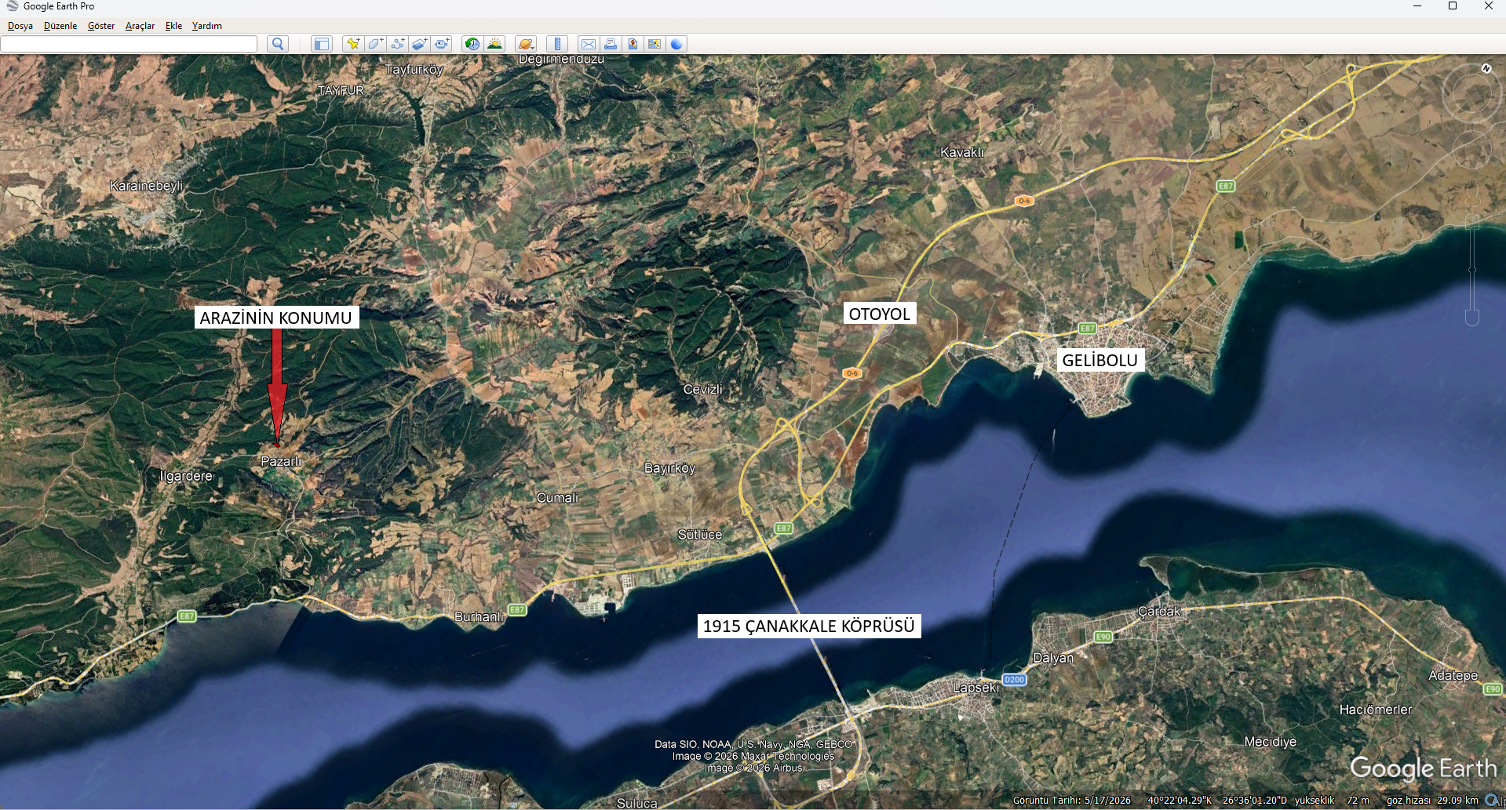Open the planet switcher dropdown
Image resolution: width=1506 pixels, height=810 pixels.
pyautogui.click(x=526, y=44)
